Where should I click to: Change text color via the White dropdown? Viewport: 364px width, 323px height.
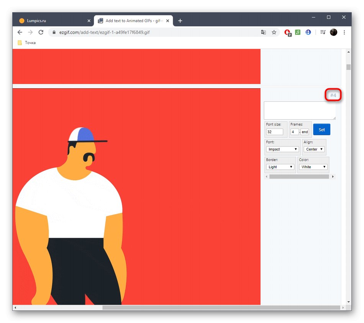313,167
